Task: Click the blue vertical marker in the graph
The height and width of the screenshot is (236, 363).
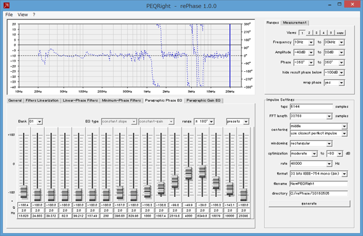Action: click(230, 56)
